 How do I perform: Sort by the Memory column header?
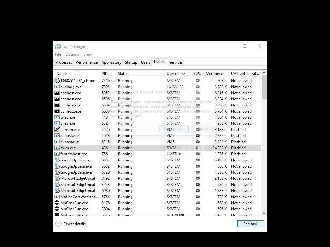coord(216,74)
